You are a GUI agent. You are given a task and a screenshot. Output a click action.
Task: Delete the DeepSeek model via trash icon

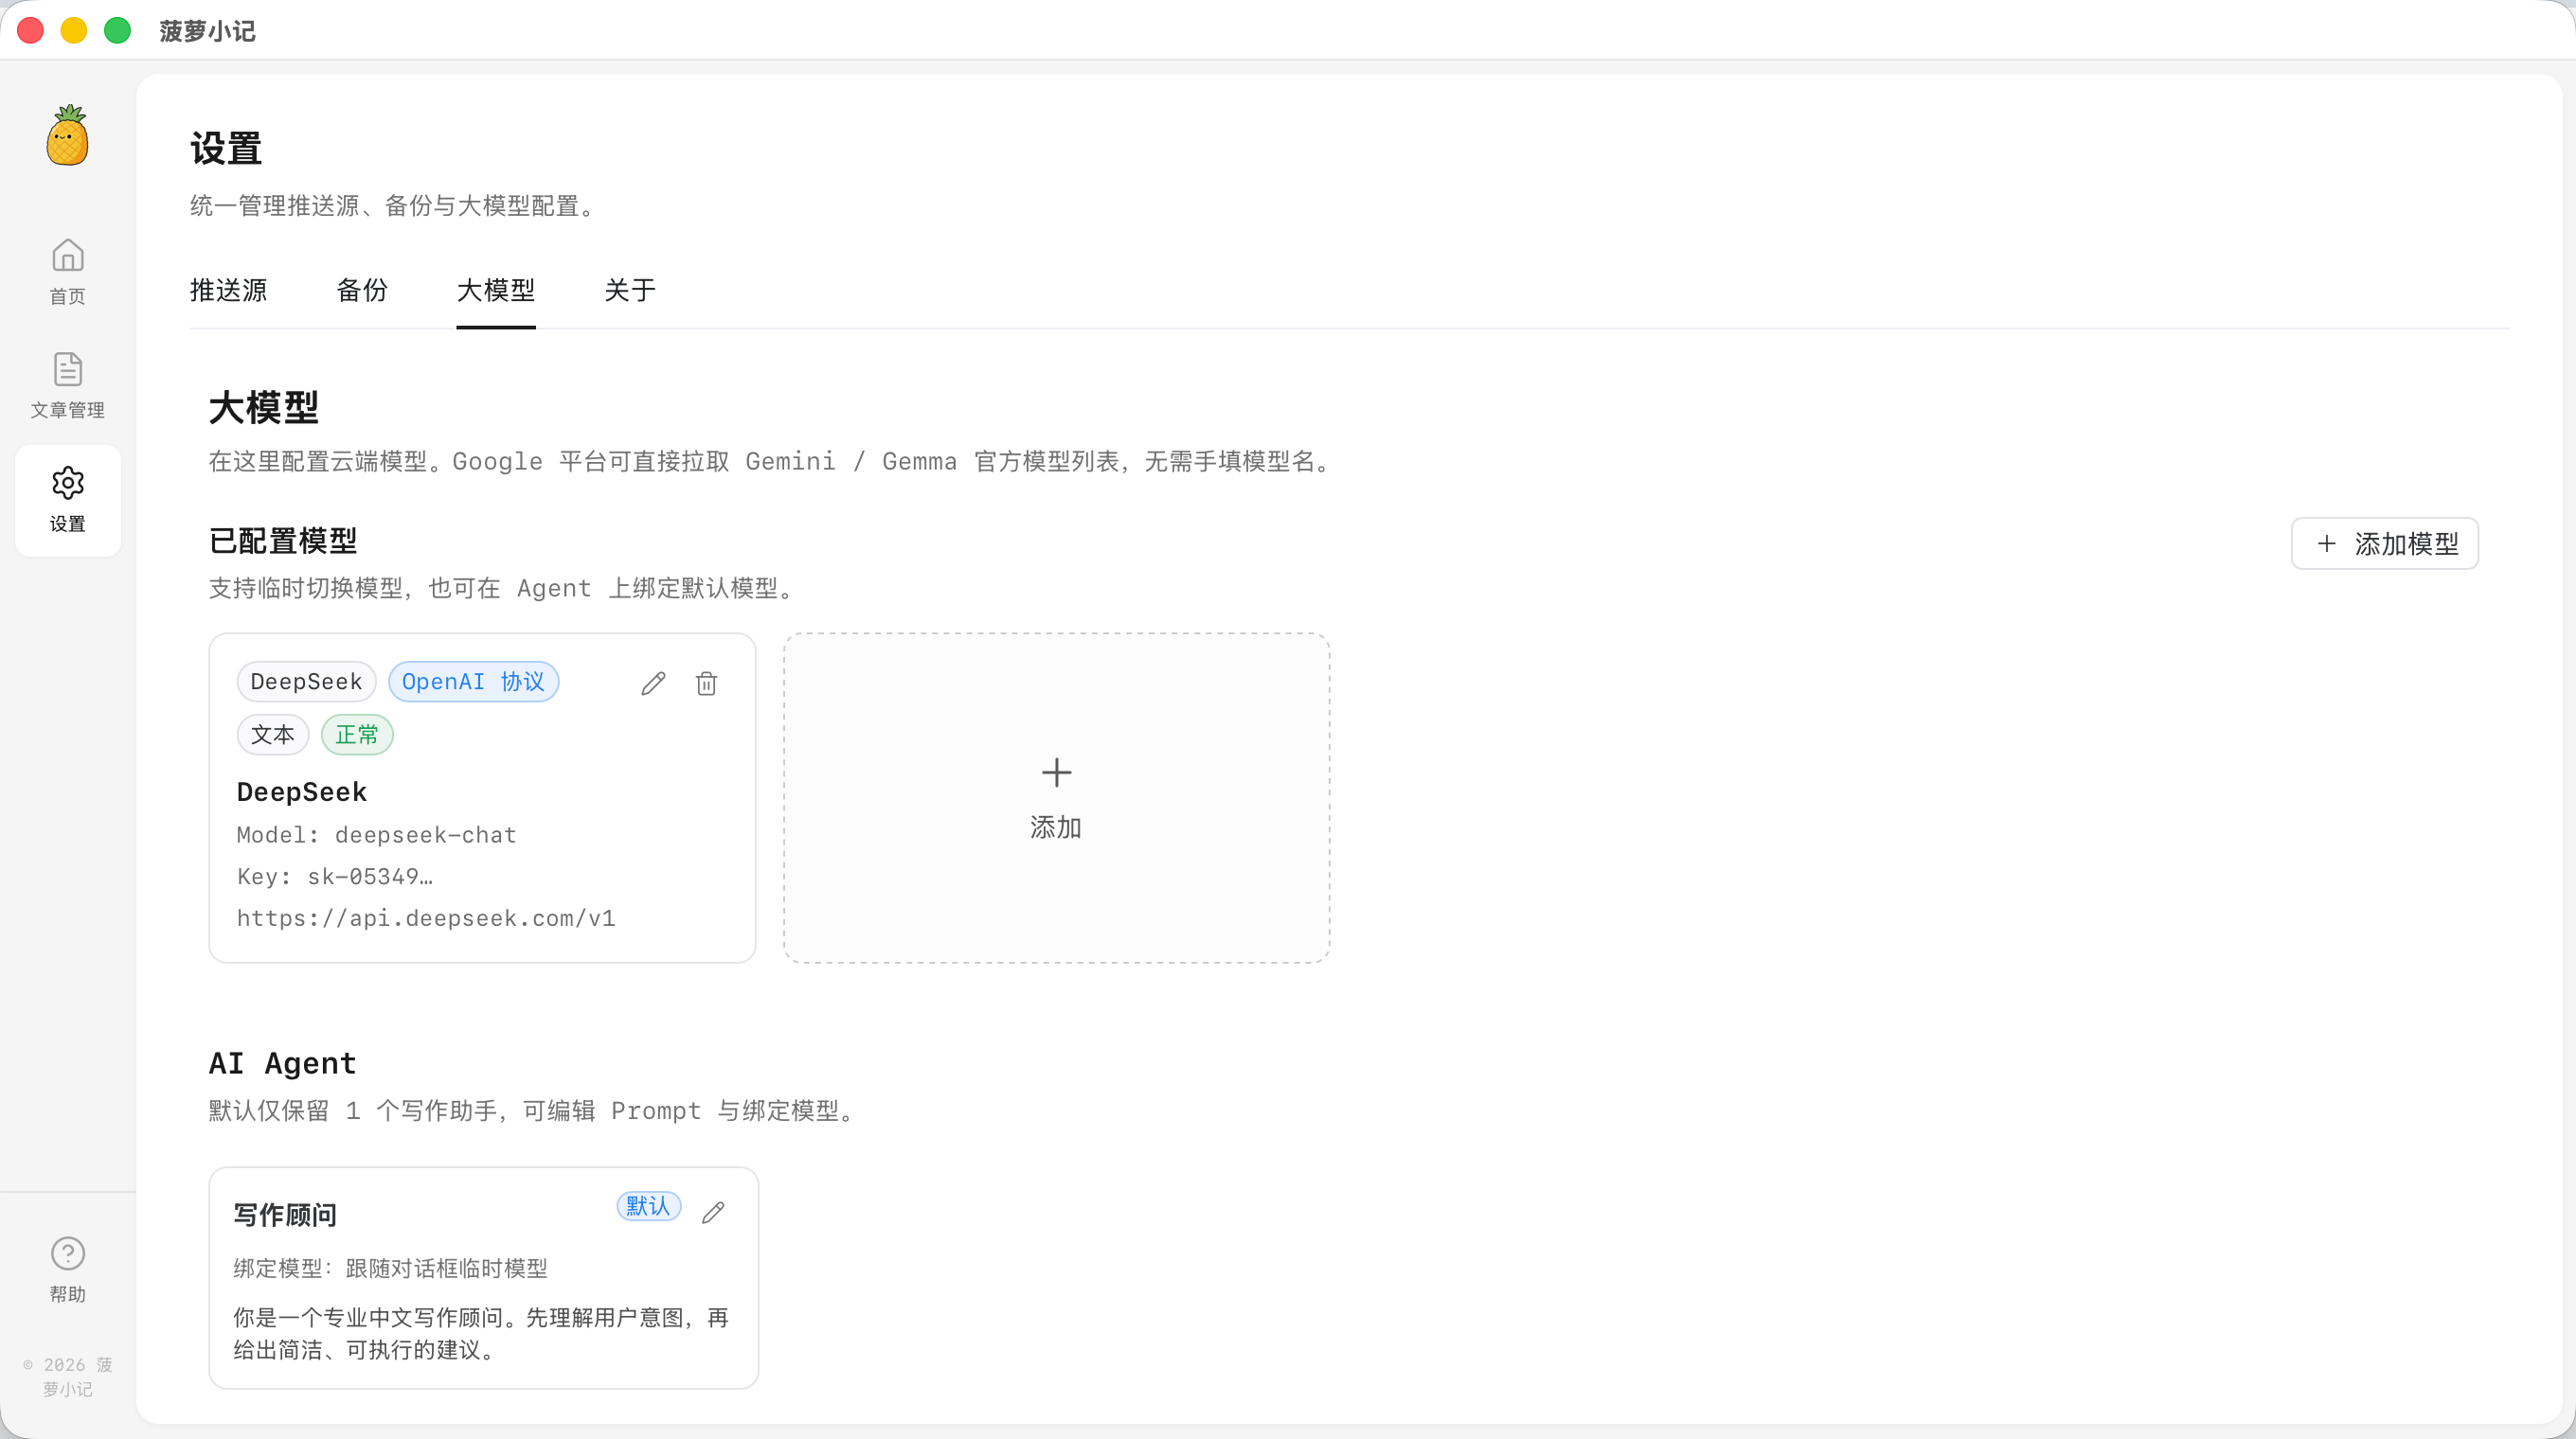point(707,684)
